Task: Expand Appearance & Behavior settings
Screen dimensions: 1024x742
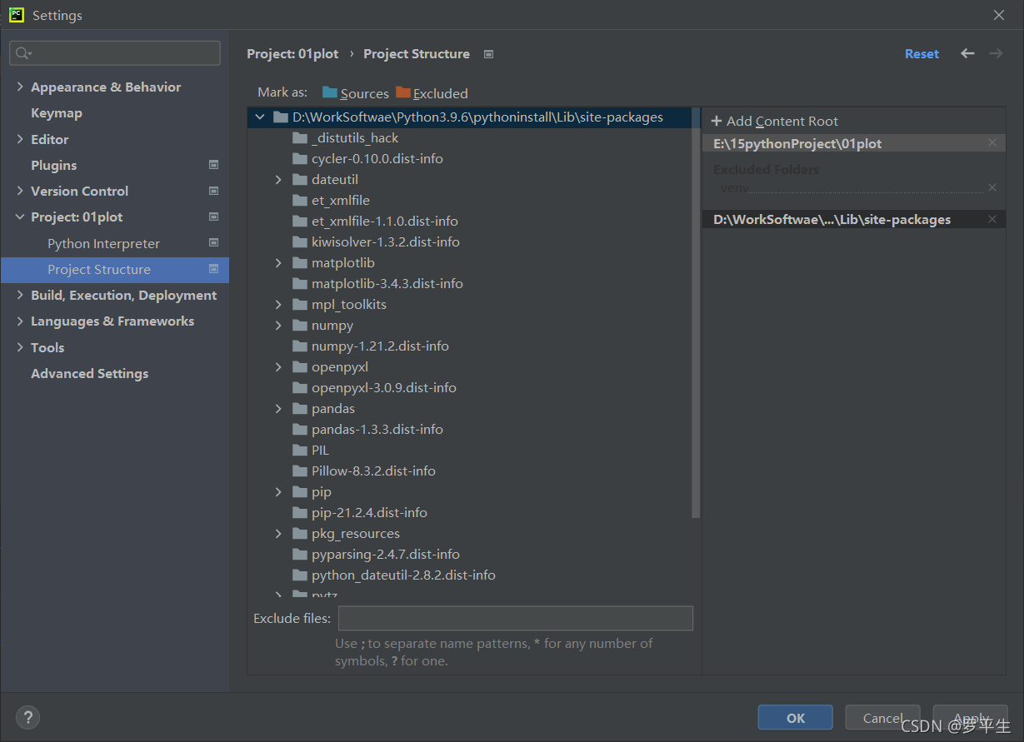Action: 20,87
